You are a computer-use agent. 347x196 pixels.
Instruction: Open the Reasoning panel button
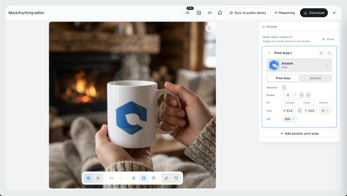click(x=284, y=13)
